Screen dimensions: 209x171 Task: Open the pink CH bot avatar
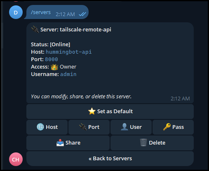point(16,159)
